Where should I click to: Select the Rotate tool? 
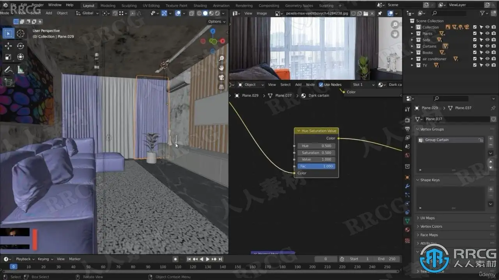(x=20, y=46)
